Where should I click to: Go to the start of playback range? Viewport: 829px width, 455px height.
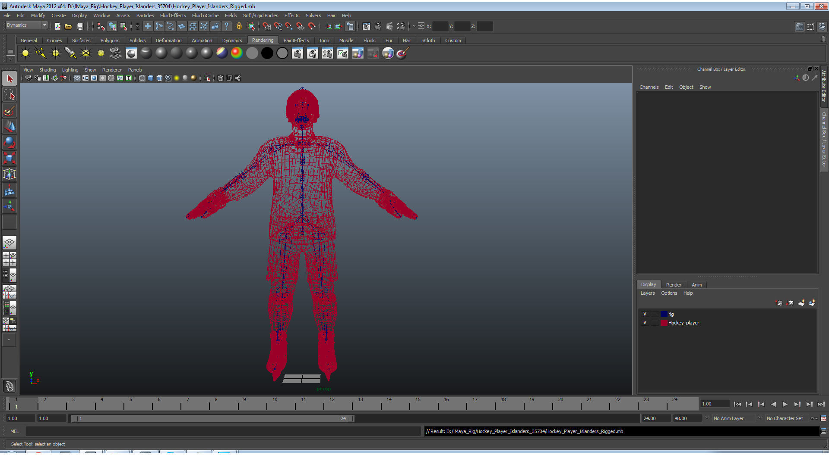737,404
